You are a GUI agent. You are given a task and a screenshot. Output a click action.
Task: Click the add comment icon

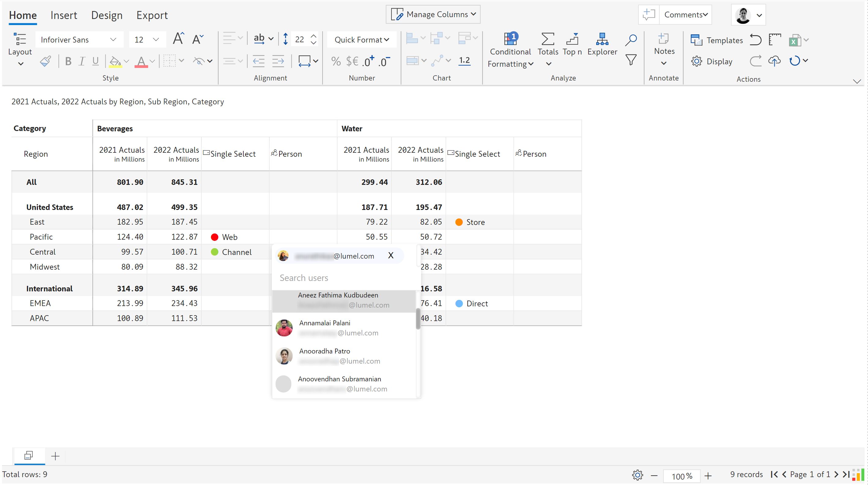[649, 14]
